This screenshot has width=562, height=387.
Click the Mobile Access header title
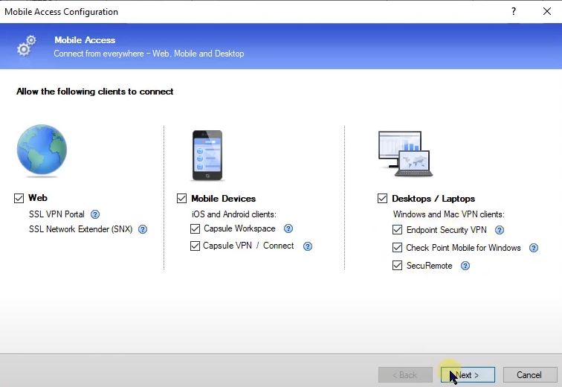pyautogui.click(x=85, y=40)
